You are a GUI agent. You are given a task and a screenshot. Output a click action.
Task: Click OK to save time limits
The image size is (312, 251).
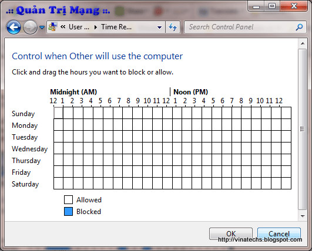[231, 234]
